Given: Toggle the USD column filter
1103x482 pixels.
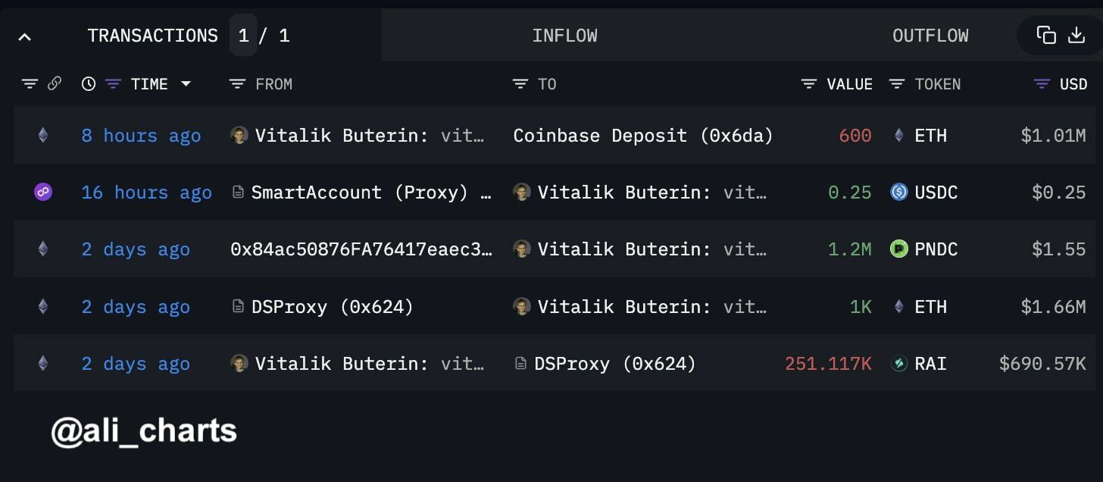Looking at the screenshot, I should [x=1042, y=84].
